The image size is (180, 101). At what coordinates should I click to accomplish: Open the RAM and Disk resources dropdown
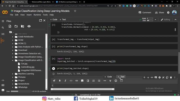point(156,20)
